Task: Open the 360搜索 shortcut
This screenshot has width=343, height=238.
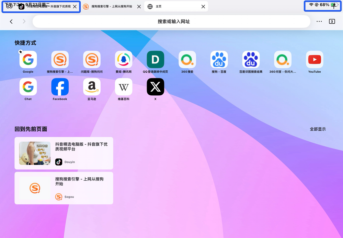Action: [x=187, y=60]
